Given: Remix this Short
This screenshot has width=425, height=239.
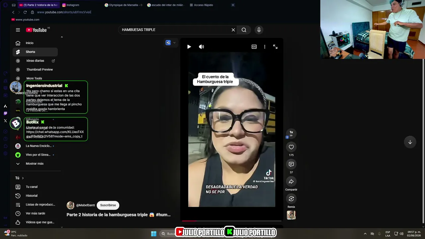Looking at the screenshot, I should coord(291,199).
